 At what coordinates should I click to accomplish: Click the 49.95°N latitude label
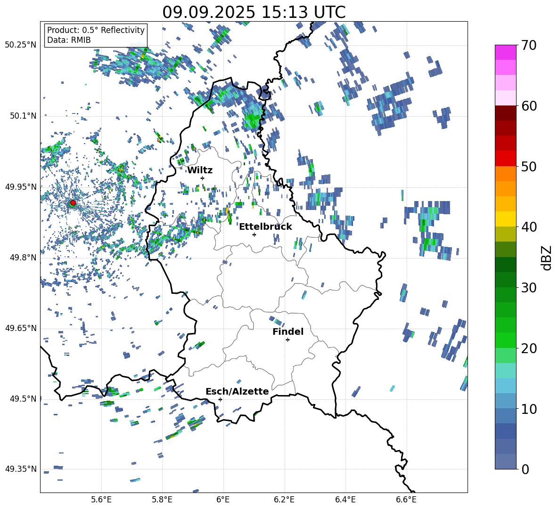click(21, 187)
